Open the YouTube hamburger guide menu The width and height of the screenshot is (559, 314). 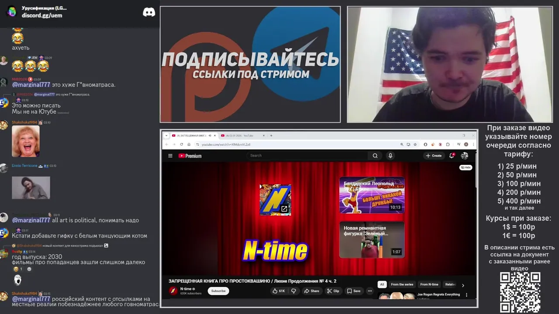[170, 156]
